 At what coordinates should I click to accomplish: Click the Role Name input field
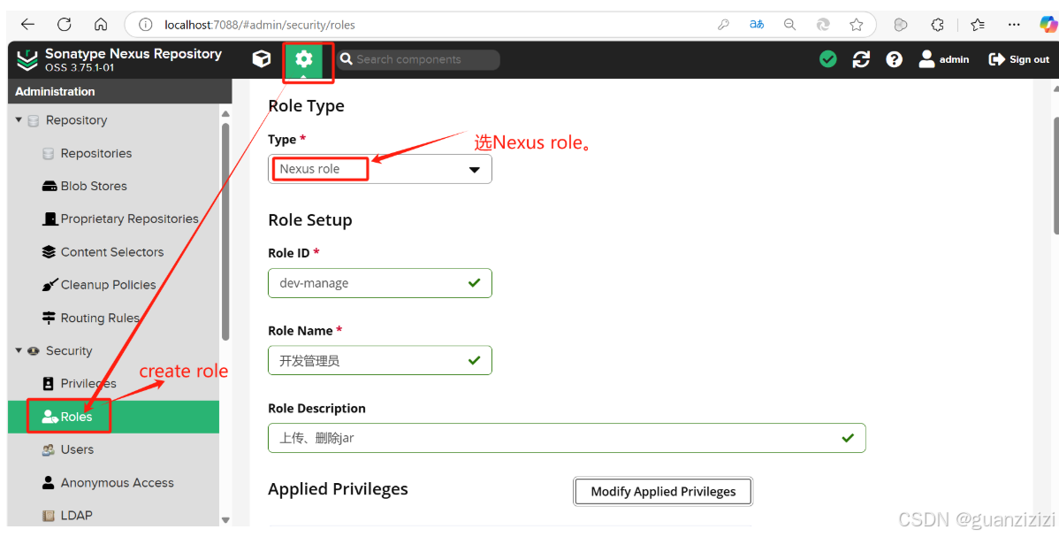coord(379,360)
